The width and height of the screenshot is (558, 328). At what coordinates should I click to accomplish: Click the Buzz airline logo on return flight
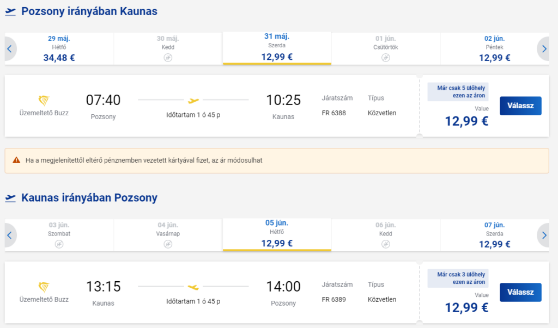coord(44,287)
